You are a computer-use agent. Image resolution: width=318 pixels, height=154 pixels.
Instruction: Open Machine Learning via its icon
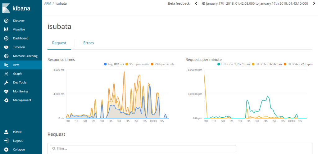[6, 56]
